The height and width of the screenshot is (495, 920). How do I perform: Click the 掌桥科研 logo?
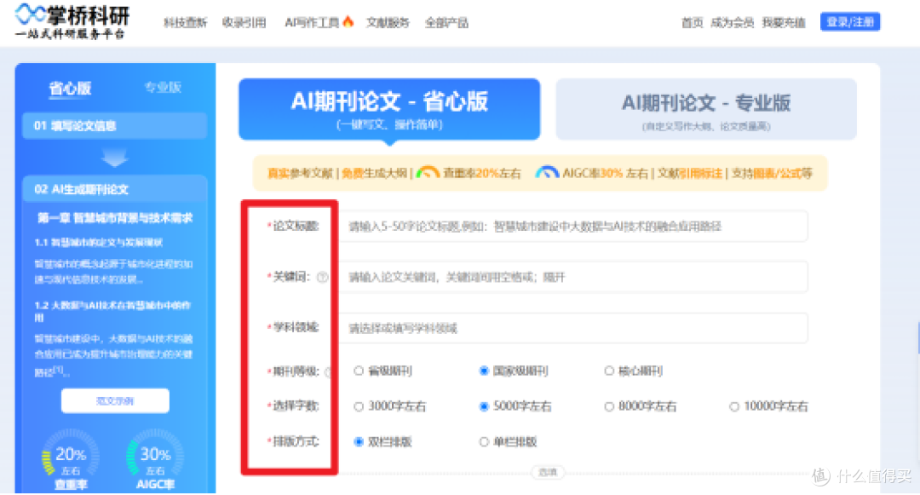[72, 21]
